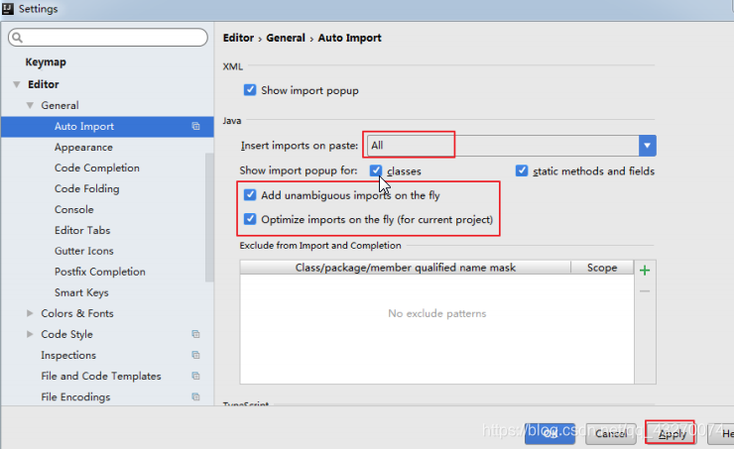Open the Insert imports on paste dropdown arrow
Image resolution: width=734 pixels, height=449 pixels.
point(647,146)
